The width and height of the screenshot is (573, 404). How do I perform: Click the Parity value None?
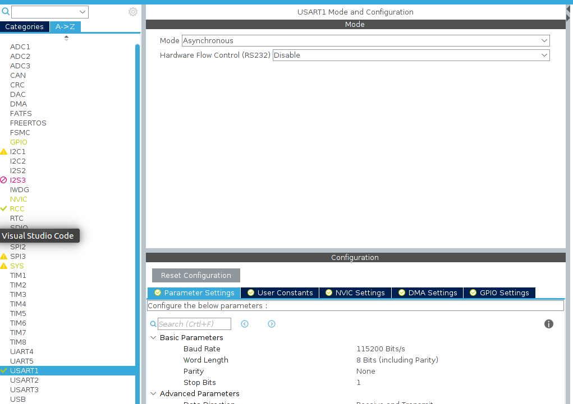pos(366,371)
